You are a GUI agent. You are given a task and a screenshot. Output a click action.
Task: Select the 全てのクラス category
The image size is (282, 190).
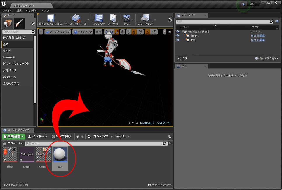click(18, 83)
